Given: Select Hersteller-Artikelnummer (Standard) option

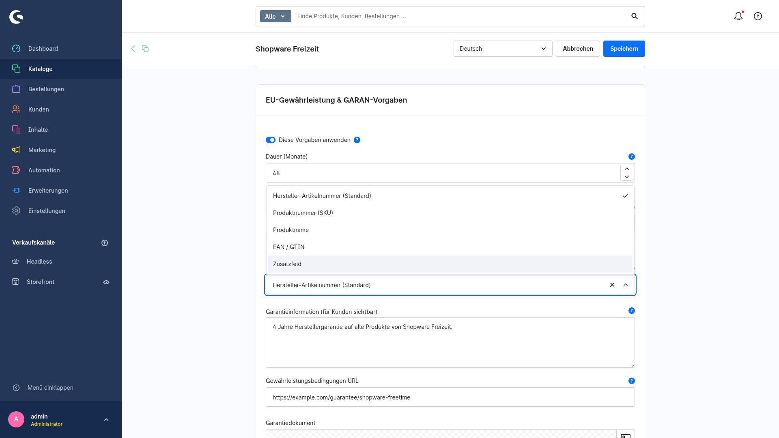Looking at the screenshot, I should (450, 196).
